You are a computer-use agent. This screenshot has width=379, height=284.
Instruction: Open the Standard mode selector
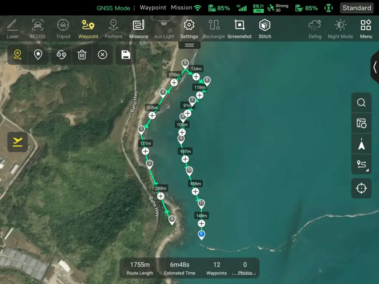356,8
